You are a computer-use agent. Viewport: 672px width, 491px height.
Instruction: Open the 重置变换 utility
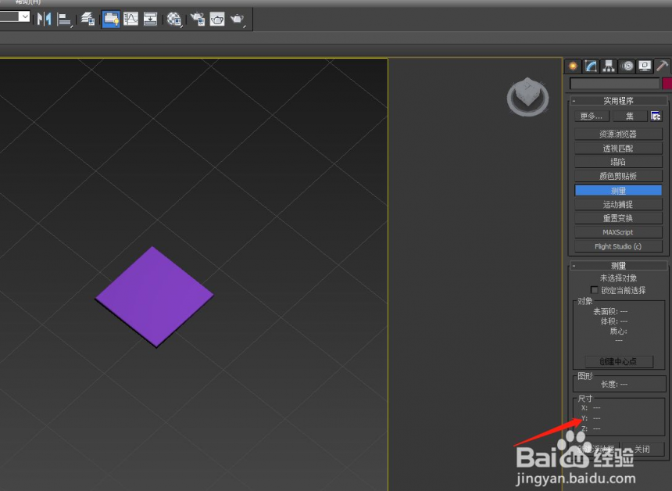click(618, 218)
